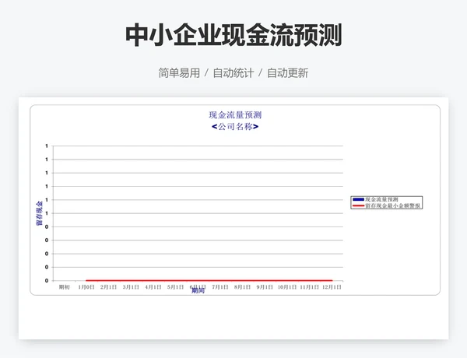Select the subtitle word 自动统计
The width and height of the screenshot is (467, 358).
[233, 73]
